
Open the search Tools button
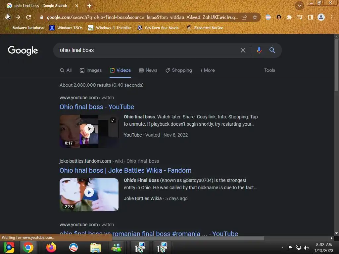269,70
